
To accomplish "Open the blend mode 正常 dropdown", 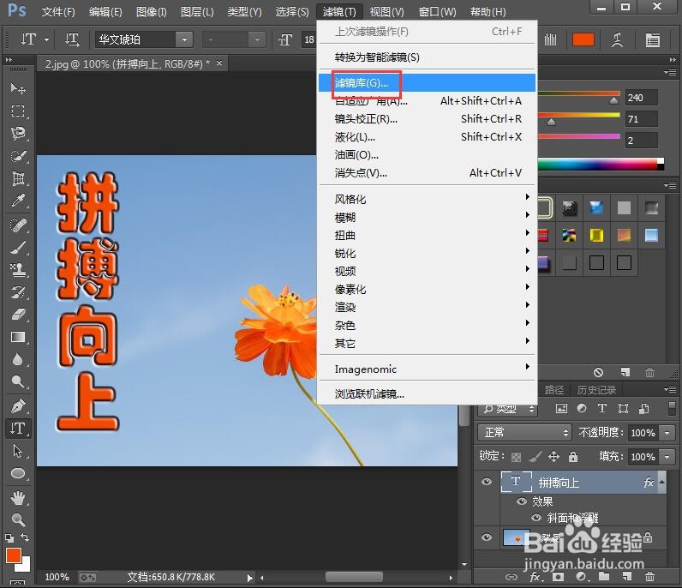I will pyautogui.click(x=524, y=433).
